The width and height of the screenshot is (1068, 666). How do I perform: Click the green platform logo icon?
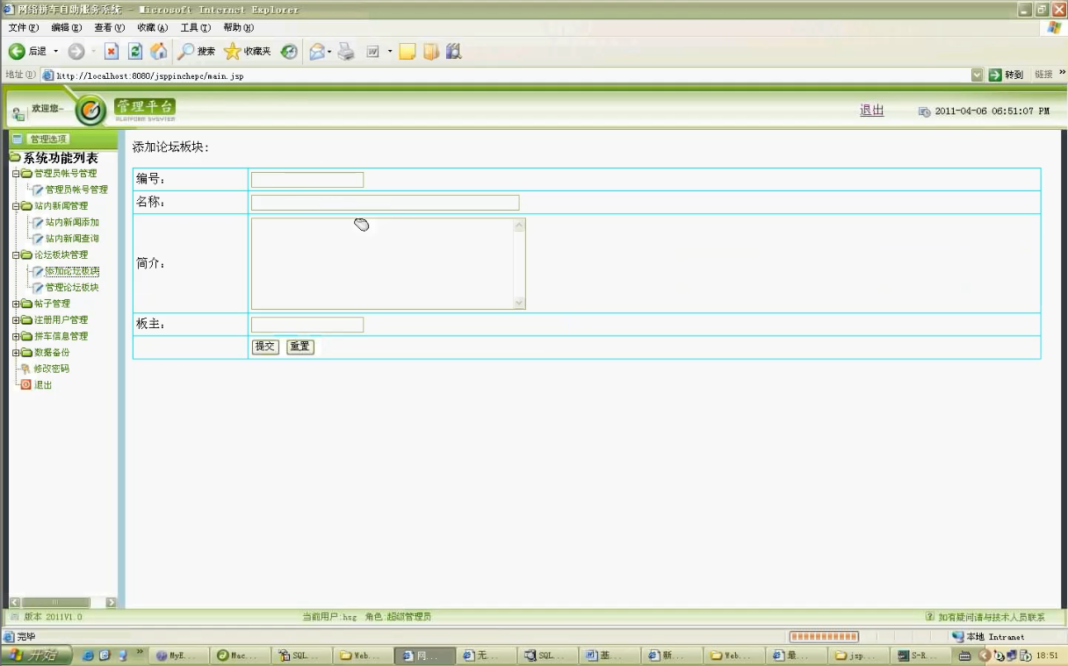point(91,111)
